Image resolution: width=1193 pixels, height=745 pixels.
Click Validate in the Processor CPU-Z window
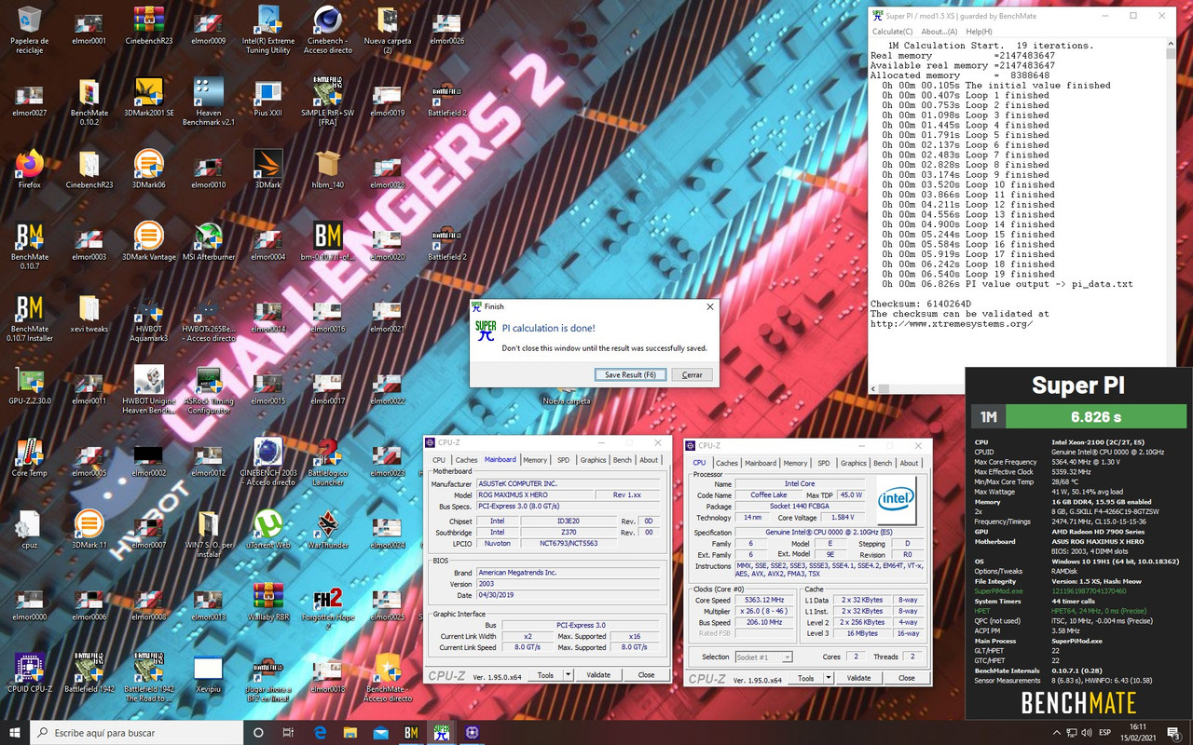(858, 678)
